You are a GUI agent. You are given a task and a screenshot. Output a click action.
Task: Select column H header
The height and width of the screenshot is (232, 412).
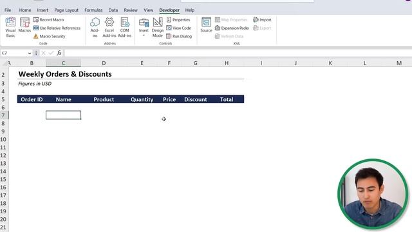pyautogui.click(x=227, y=63)
